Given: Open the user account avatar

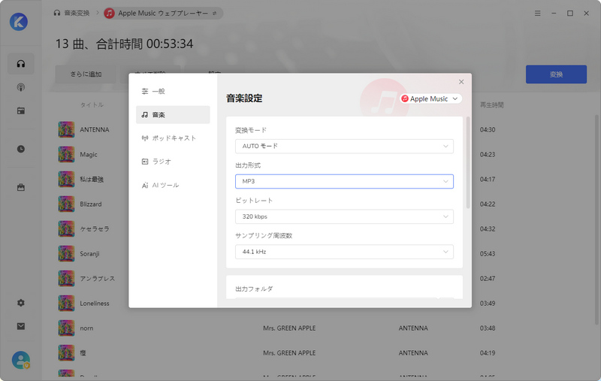Looking at the screenshot, I should coord(21,360).
